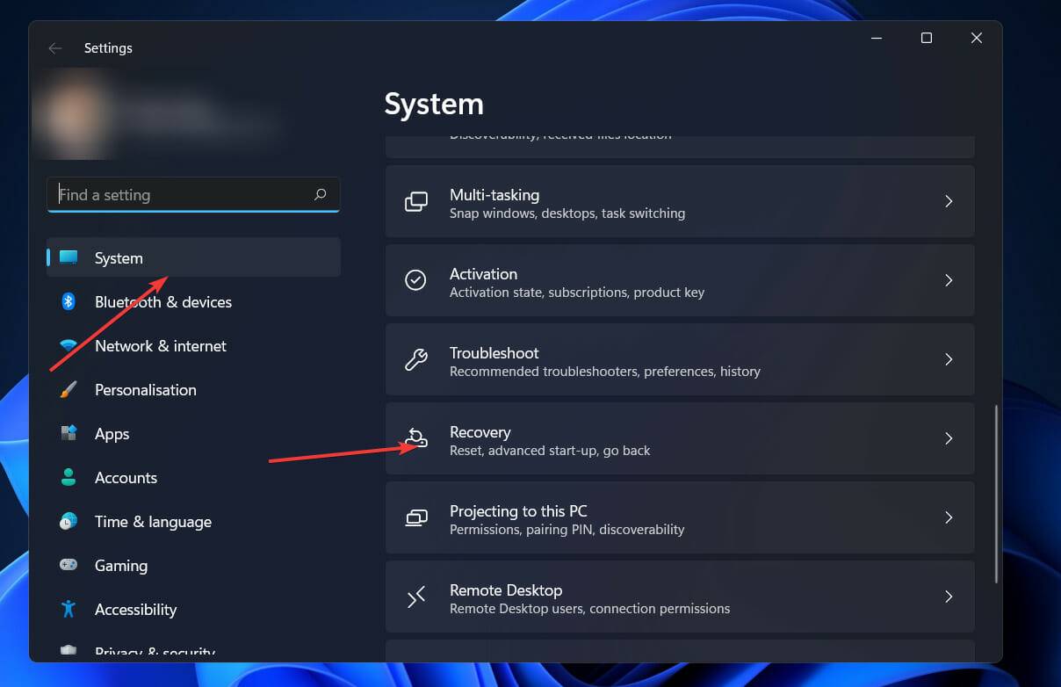Navigate back with the arrow button

click(54, 48)
